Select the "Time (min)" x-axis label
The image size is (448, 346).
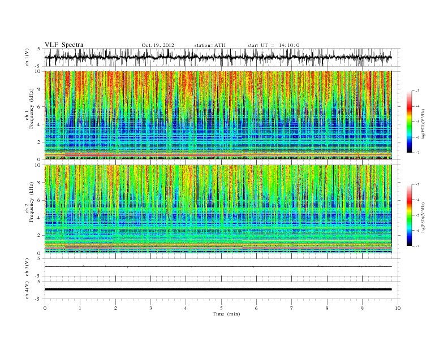226,314
